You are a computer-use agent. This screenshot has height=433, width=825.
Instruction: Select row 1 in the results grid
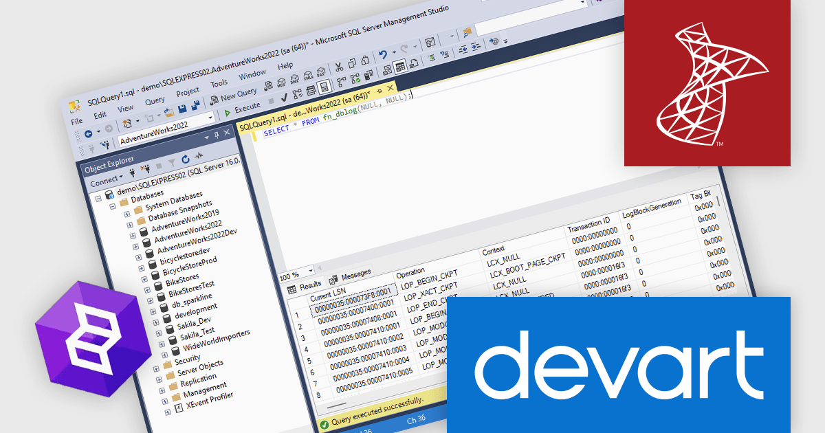296,313
